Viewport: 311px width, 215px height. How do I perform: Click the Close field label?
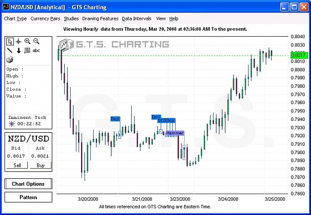16,89
